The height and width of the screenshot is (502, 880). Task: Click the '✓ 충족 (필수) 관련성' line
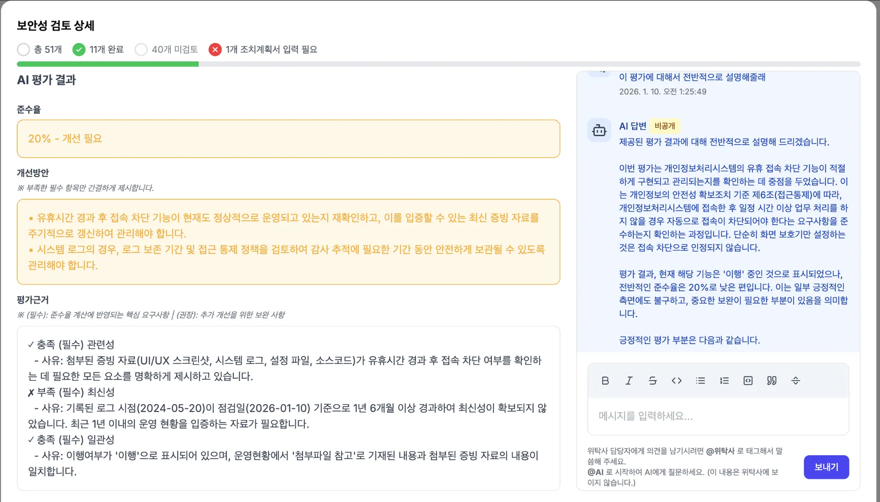pos(71,344)
